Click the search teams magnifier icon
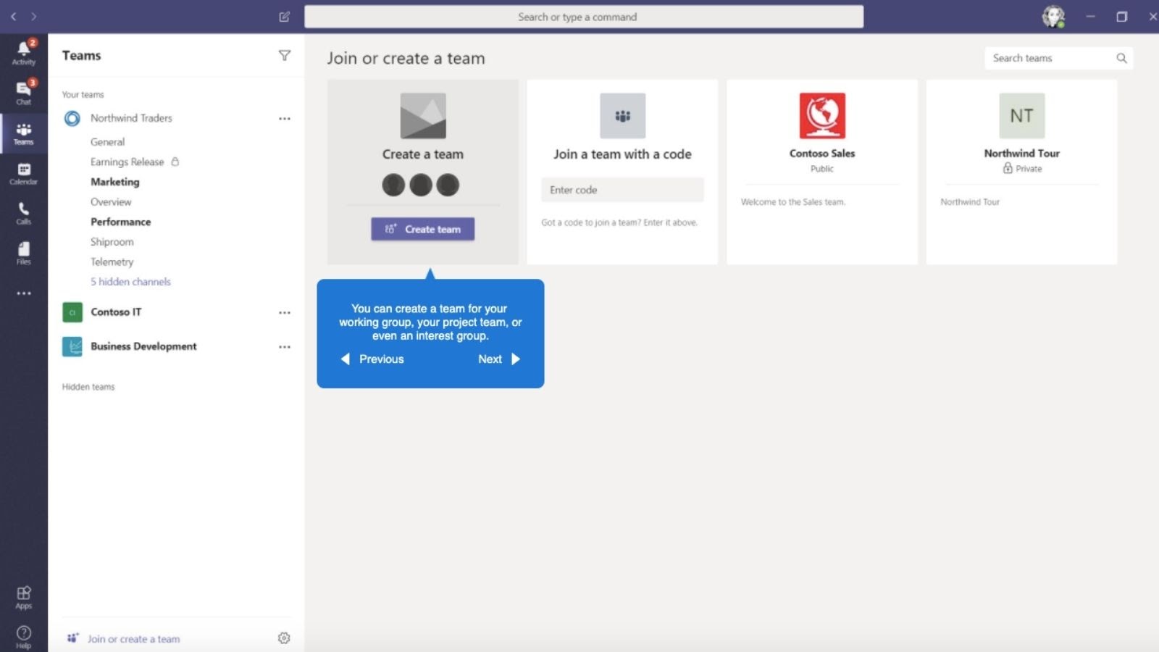The image size is (1159, 652). (1121, 58)
